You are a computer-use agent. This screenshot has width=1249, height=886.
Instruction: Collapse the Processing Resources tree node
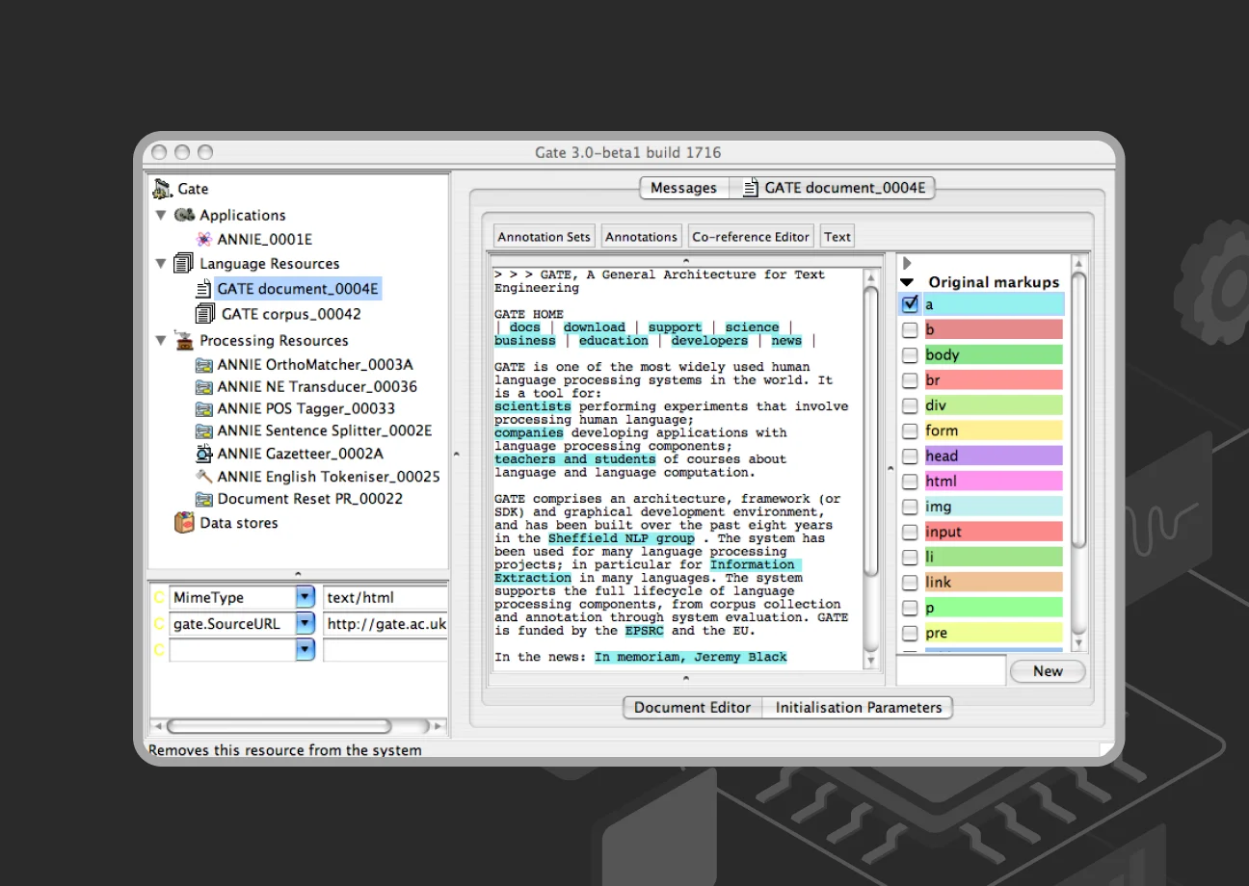tap(161, 340)
